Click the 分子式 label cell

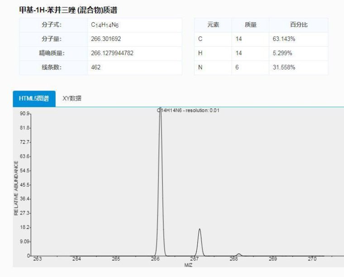52,25
